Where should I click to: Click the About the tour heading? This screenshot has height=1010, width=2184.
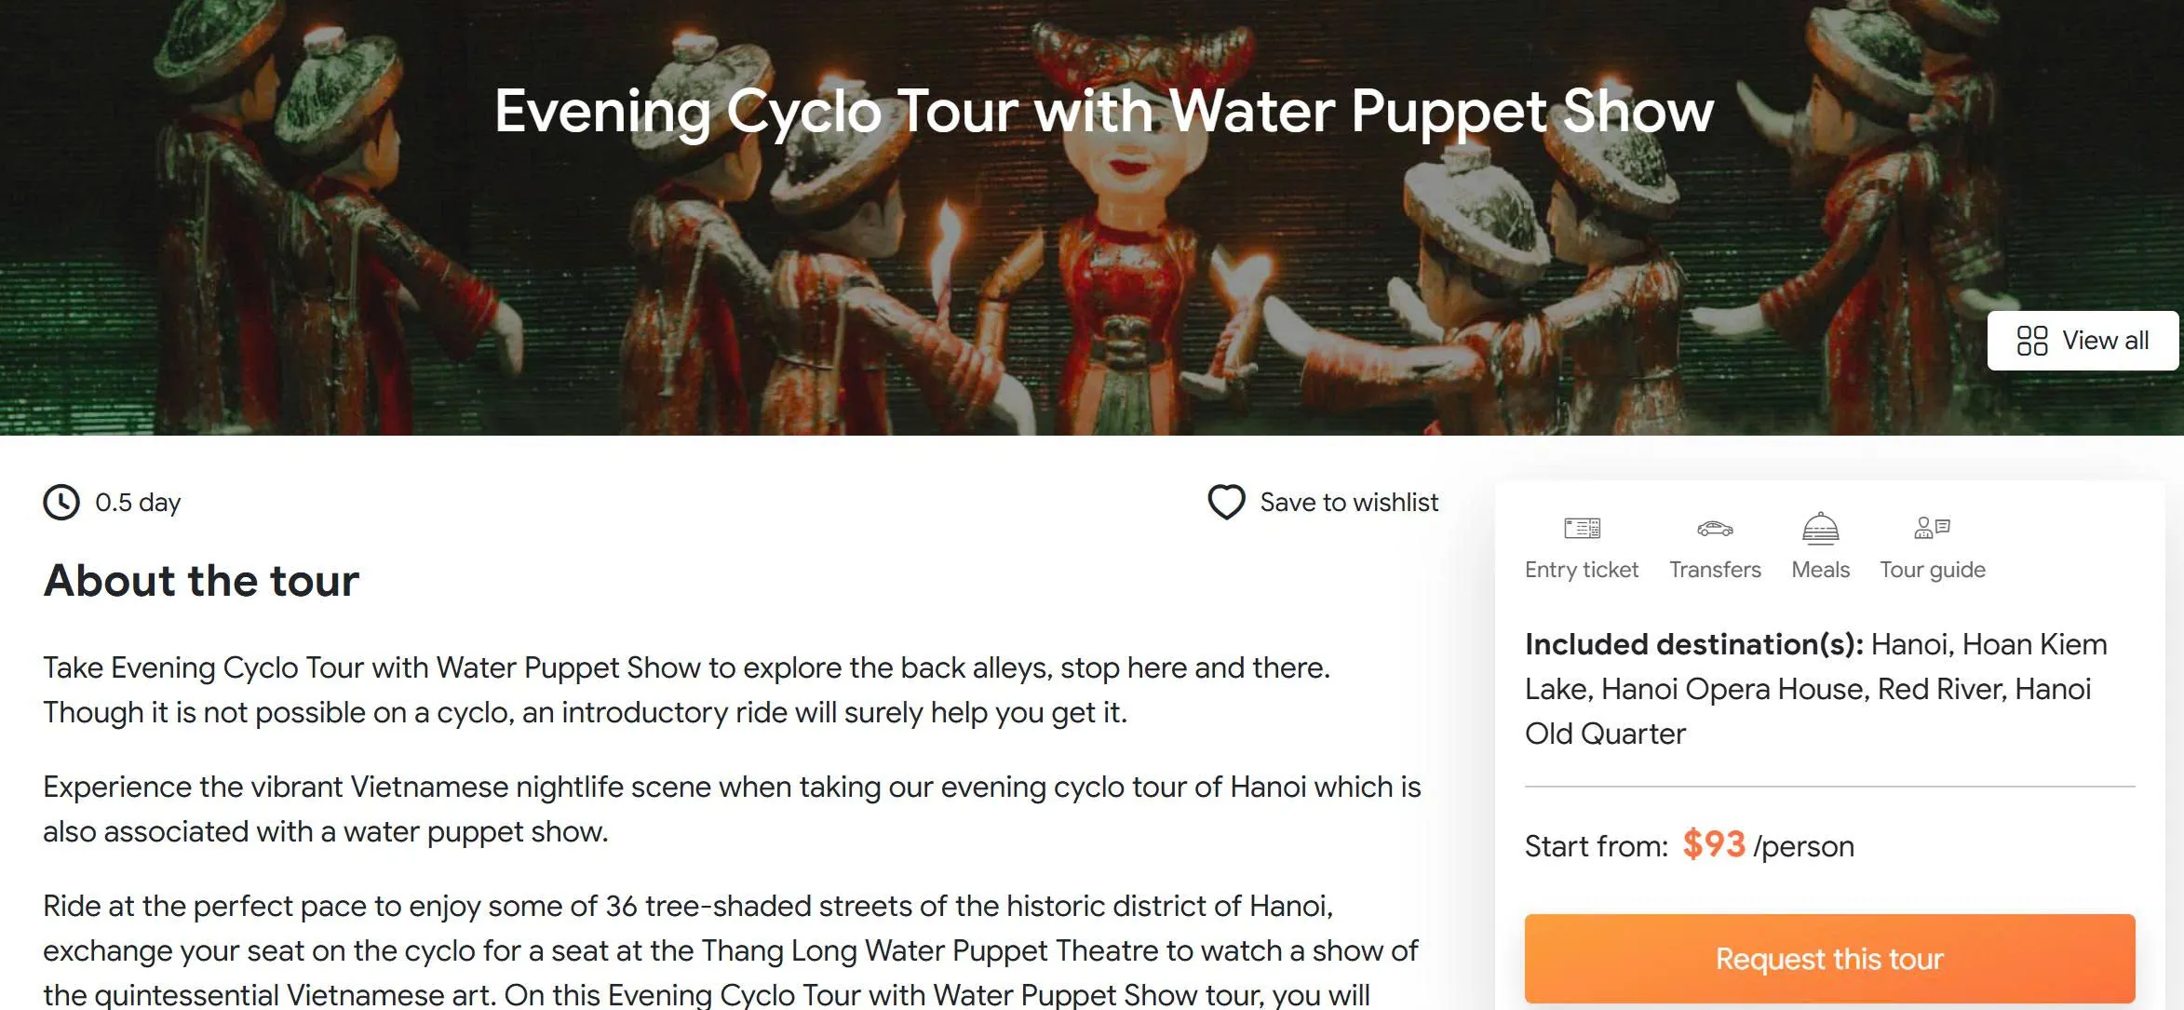(x=201, y=581)
